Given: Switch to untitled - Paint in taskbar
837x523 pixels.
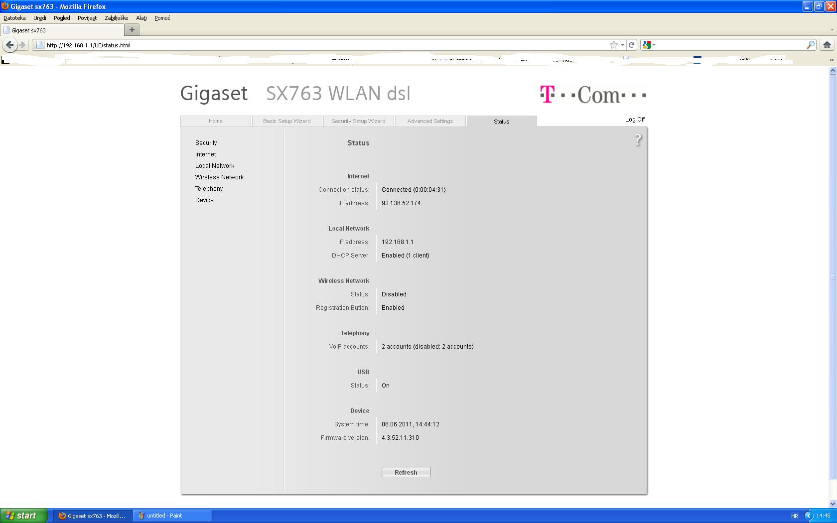Looking at the screenshot, I should point(172,516).
